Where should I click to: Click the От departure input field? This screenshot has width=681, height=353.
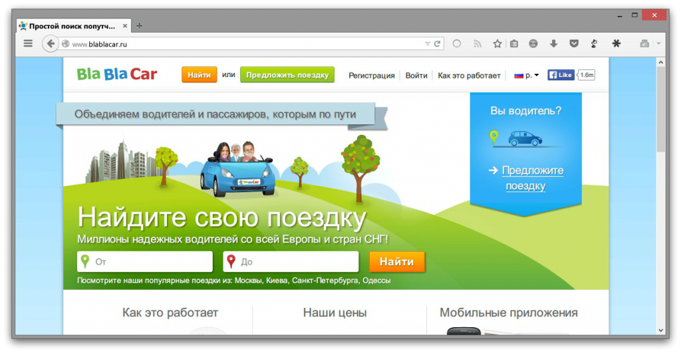152,262
